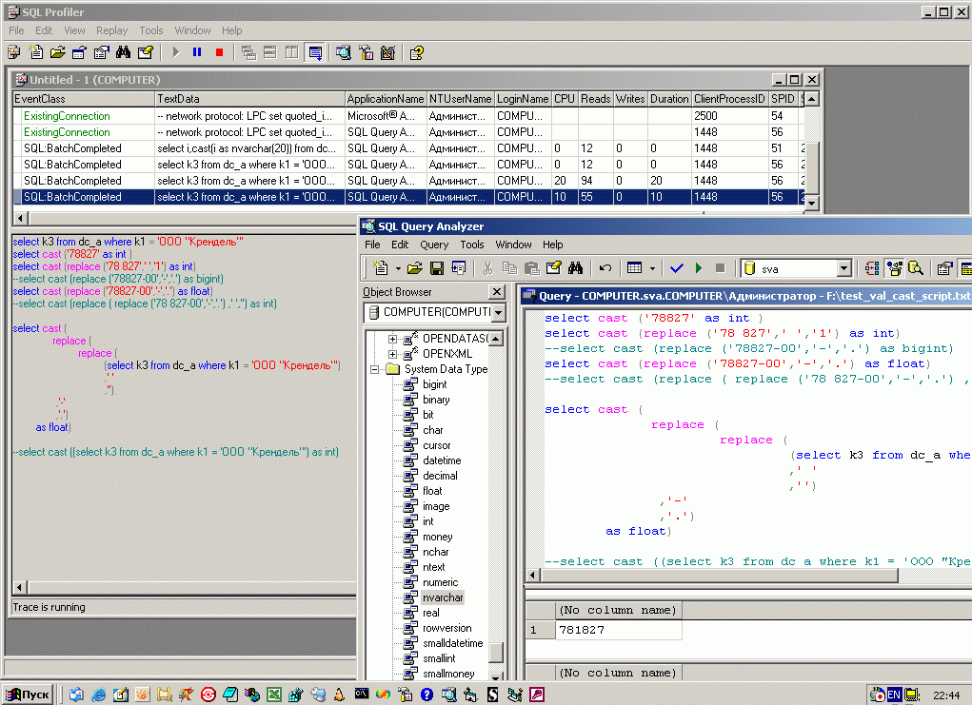
Task: Stop the trace with the red square button
Action: click(219, 52)
